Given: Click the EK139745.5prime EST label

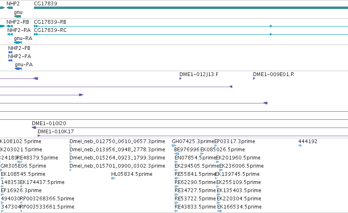Looking at the screenshot, I should coord(238,174).
